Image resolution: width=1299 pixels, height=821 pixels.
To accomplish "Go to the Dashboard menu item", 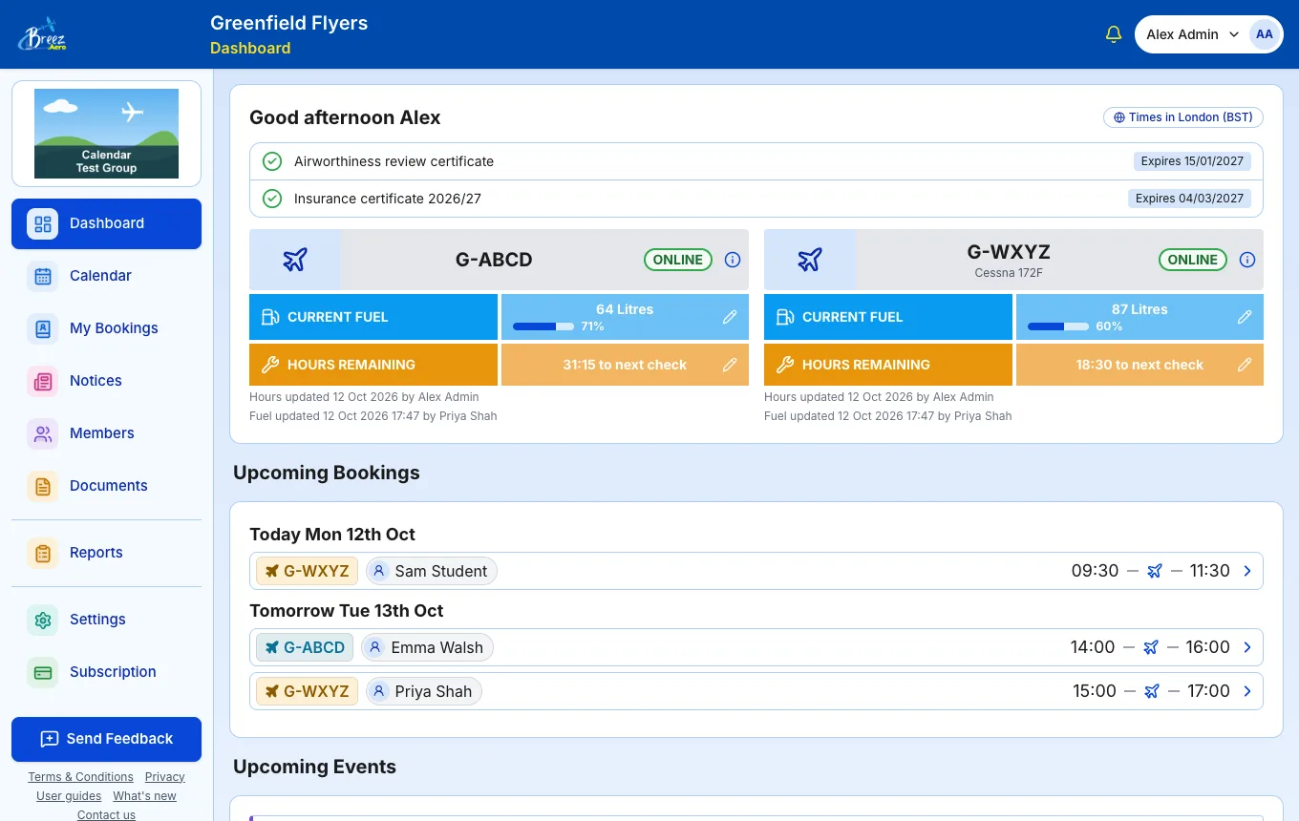I will pyautogui.click(x=106, y=223).
